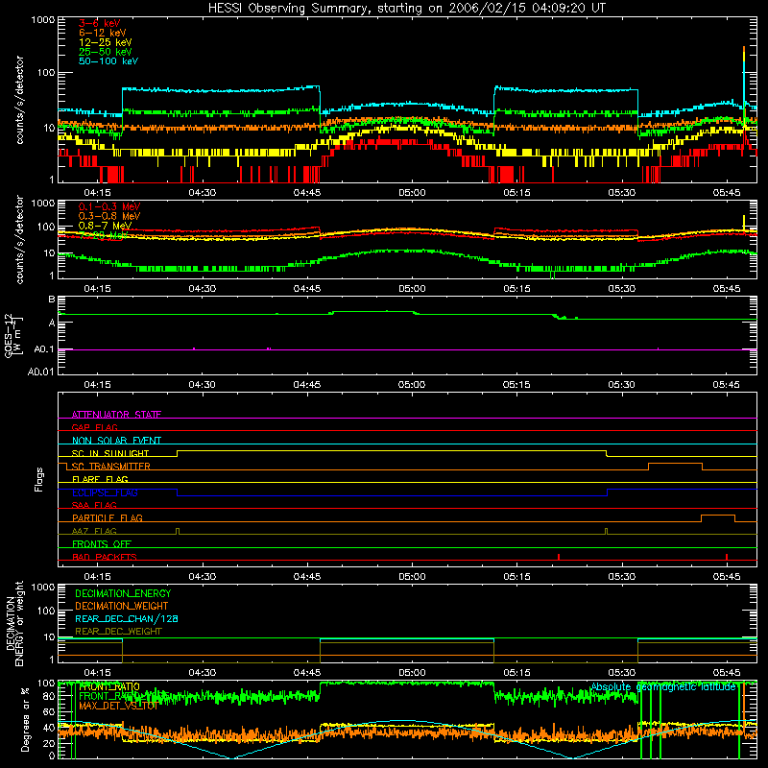Screen dimensions: 768x768
Task: Click the 25-50 keV legend label
Action: point(106,52)
